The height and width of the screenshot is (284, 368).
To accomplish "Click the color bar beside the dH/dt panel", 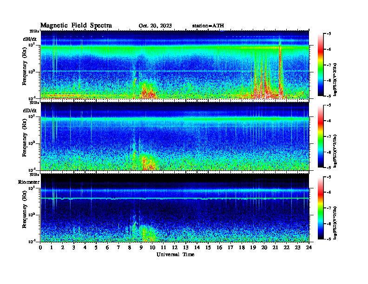I will tap(321, 65).
